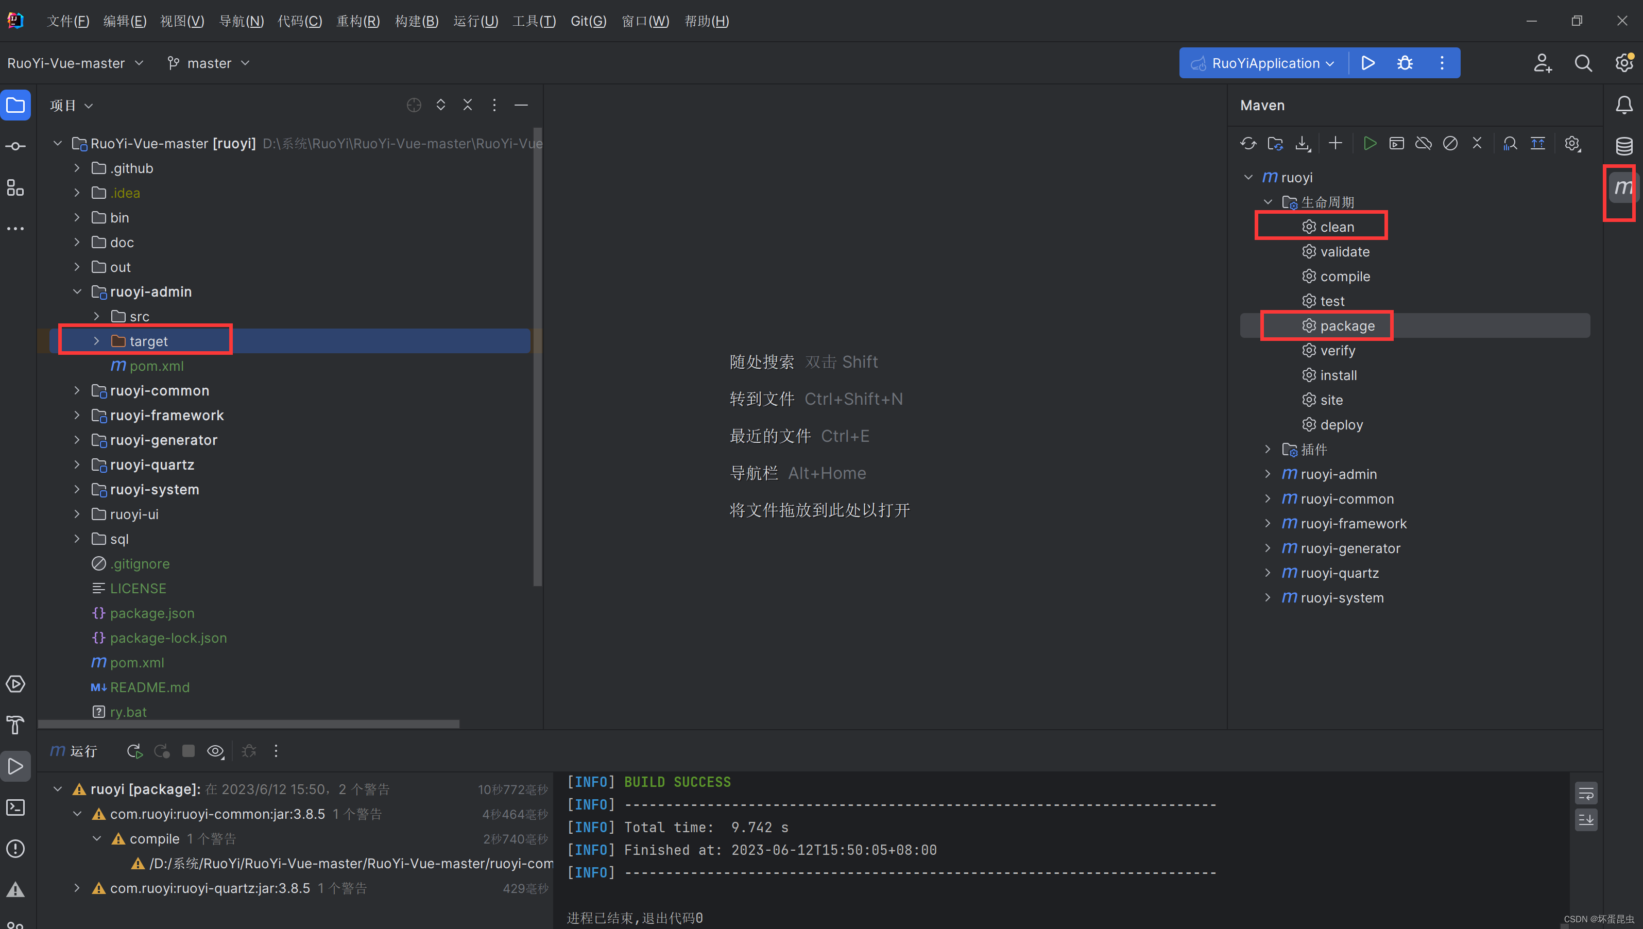The width and height of the screenshot is (1643, 929).
Task: Select the clean lifecycle goal
Action: (1328, 227)
